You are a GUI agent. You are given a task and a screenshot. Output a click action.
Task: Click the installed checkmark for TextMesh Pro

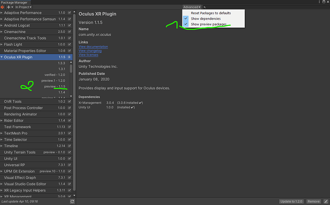tap(69, 133)
